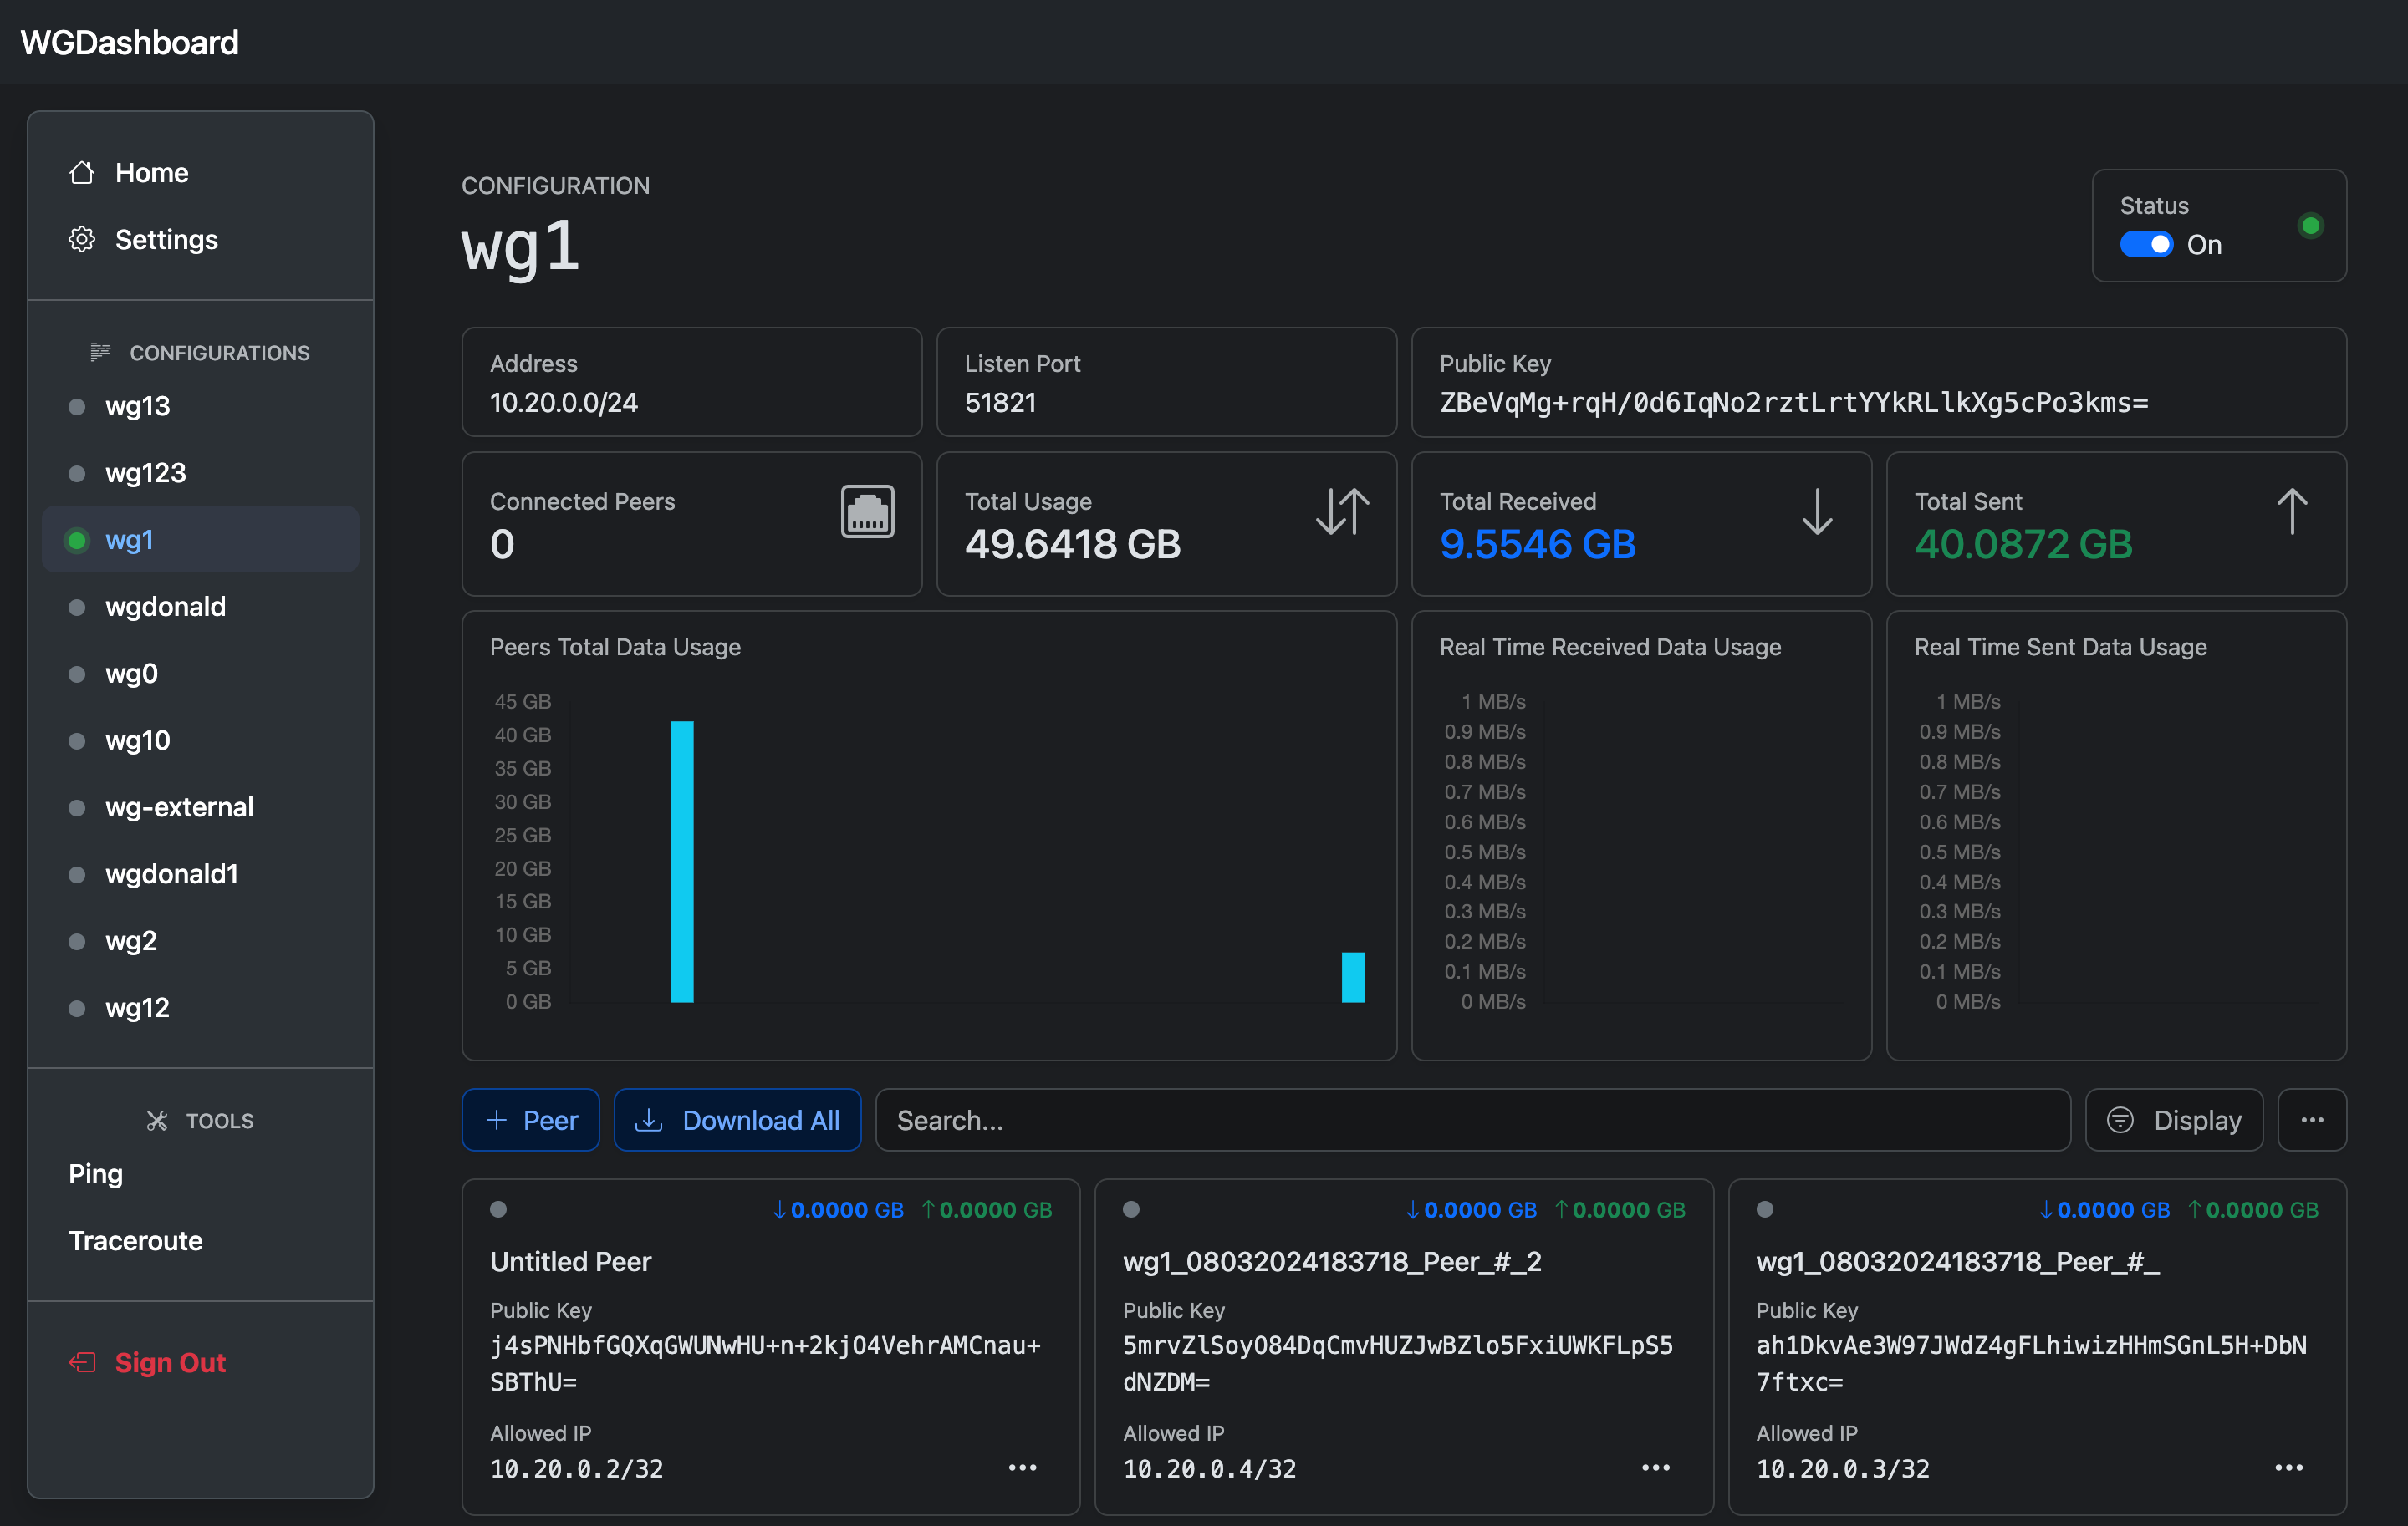Viewport: 2408px width, 1526px height.
Task: Open options menu on 10.20.0.3/32 peer card
Action: coord(2288,1467)
